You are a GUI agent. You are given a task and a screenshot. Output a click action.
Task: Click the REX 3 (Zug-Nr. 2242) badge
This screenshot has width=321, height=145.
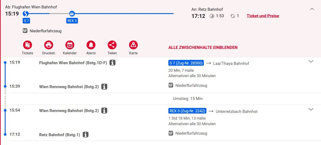click(x=187, y=111)
